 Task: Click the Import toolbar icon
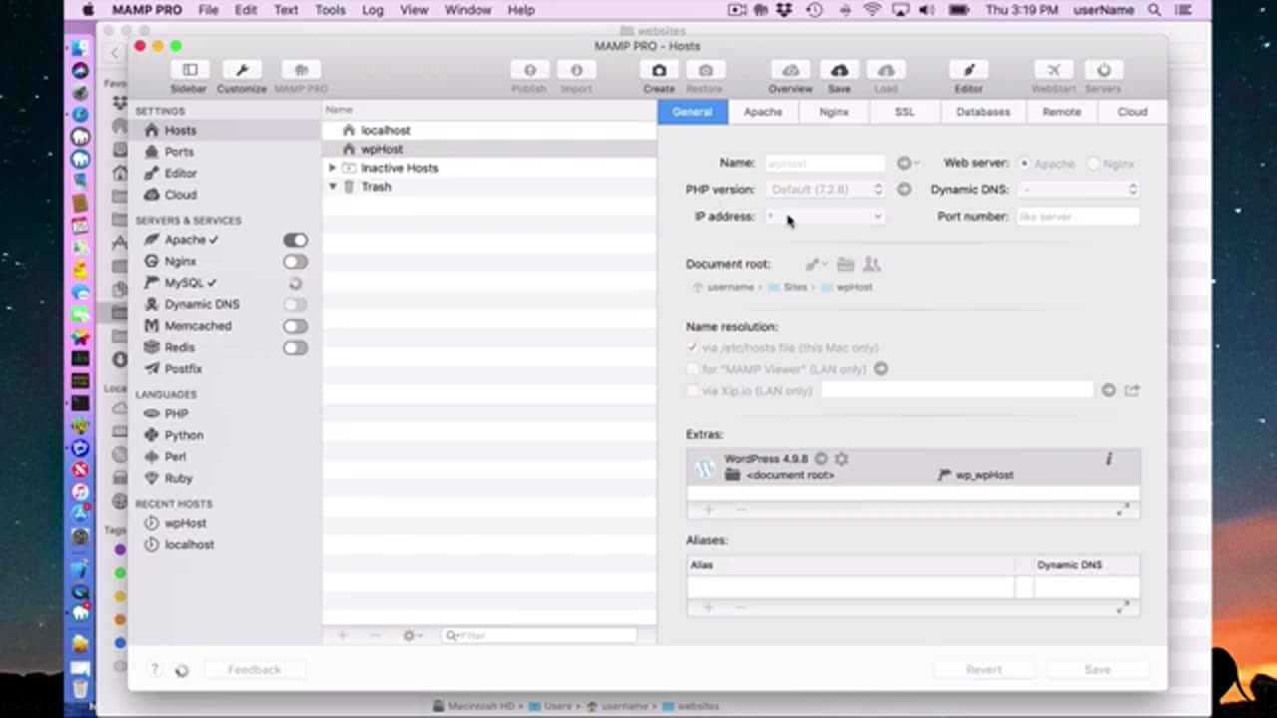577,70
